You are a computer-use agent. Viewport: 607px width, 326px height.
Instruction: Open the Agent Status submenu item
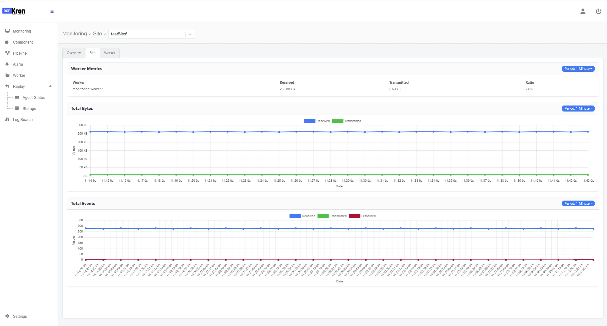(34, 98)
